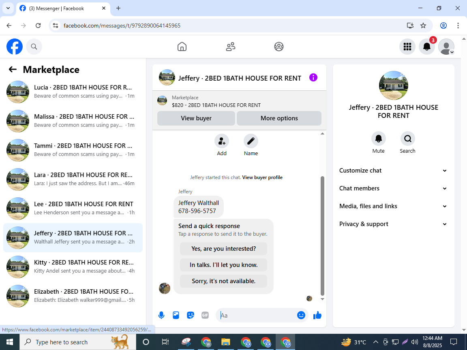This screenshot has width=467, height=350.
Task: Bookmark this page with star icon
Action: (423, 26)
